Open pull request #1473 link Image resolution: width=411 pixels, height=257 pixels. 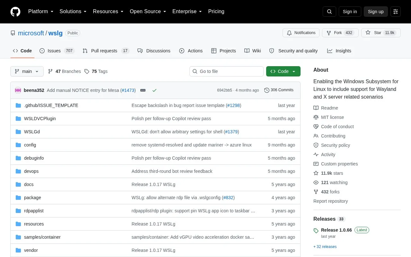click(x=128, y=90)
